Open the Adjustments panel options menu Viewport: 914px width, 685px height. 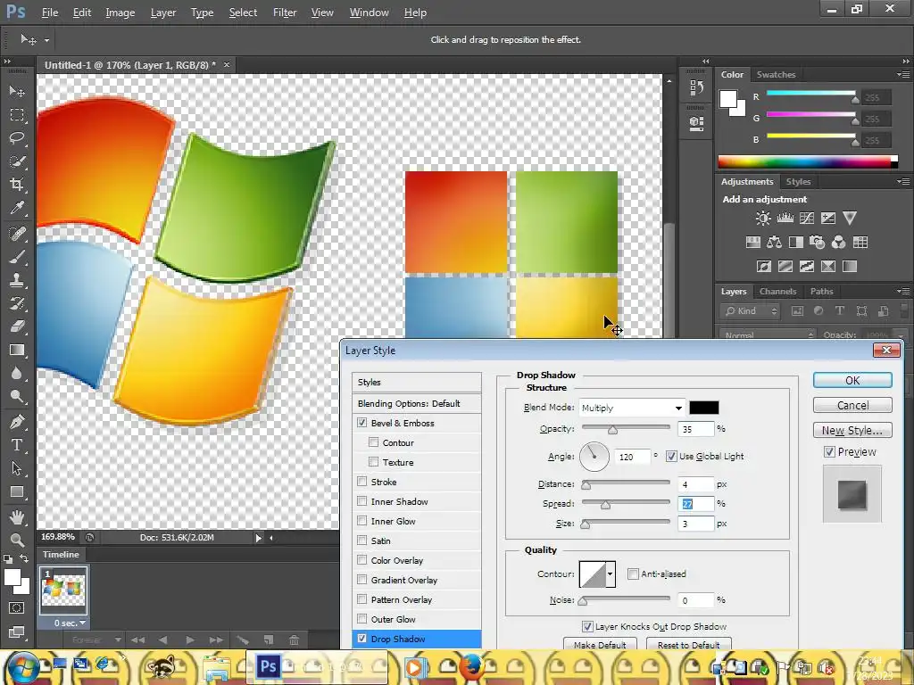pos(903,182)
